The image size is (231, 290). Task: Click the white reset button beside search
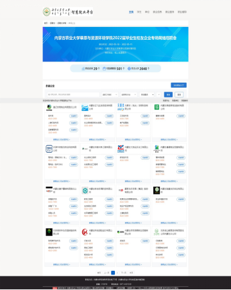[179, 94]
